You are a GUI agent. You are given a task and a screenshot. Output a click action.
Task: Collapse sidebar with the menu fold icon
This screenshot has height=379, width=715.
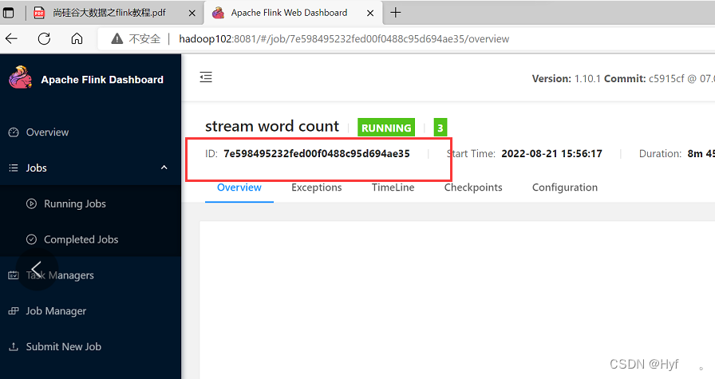[x=206, y=77]
